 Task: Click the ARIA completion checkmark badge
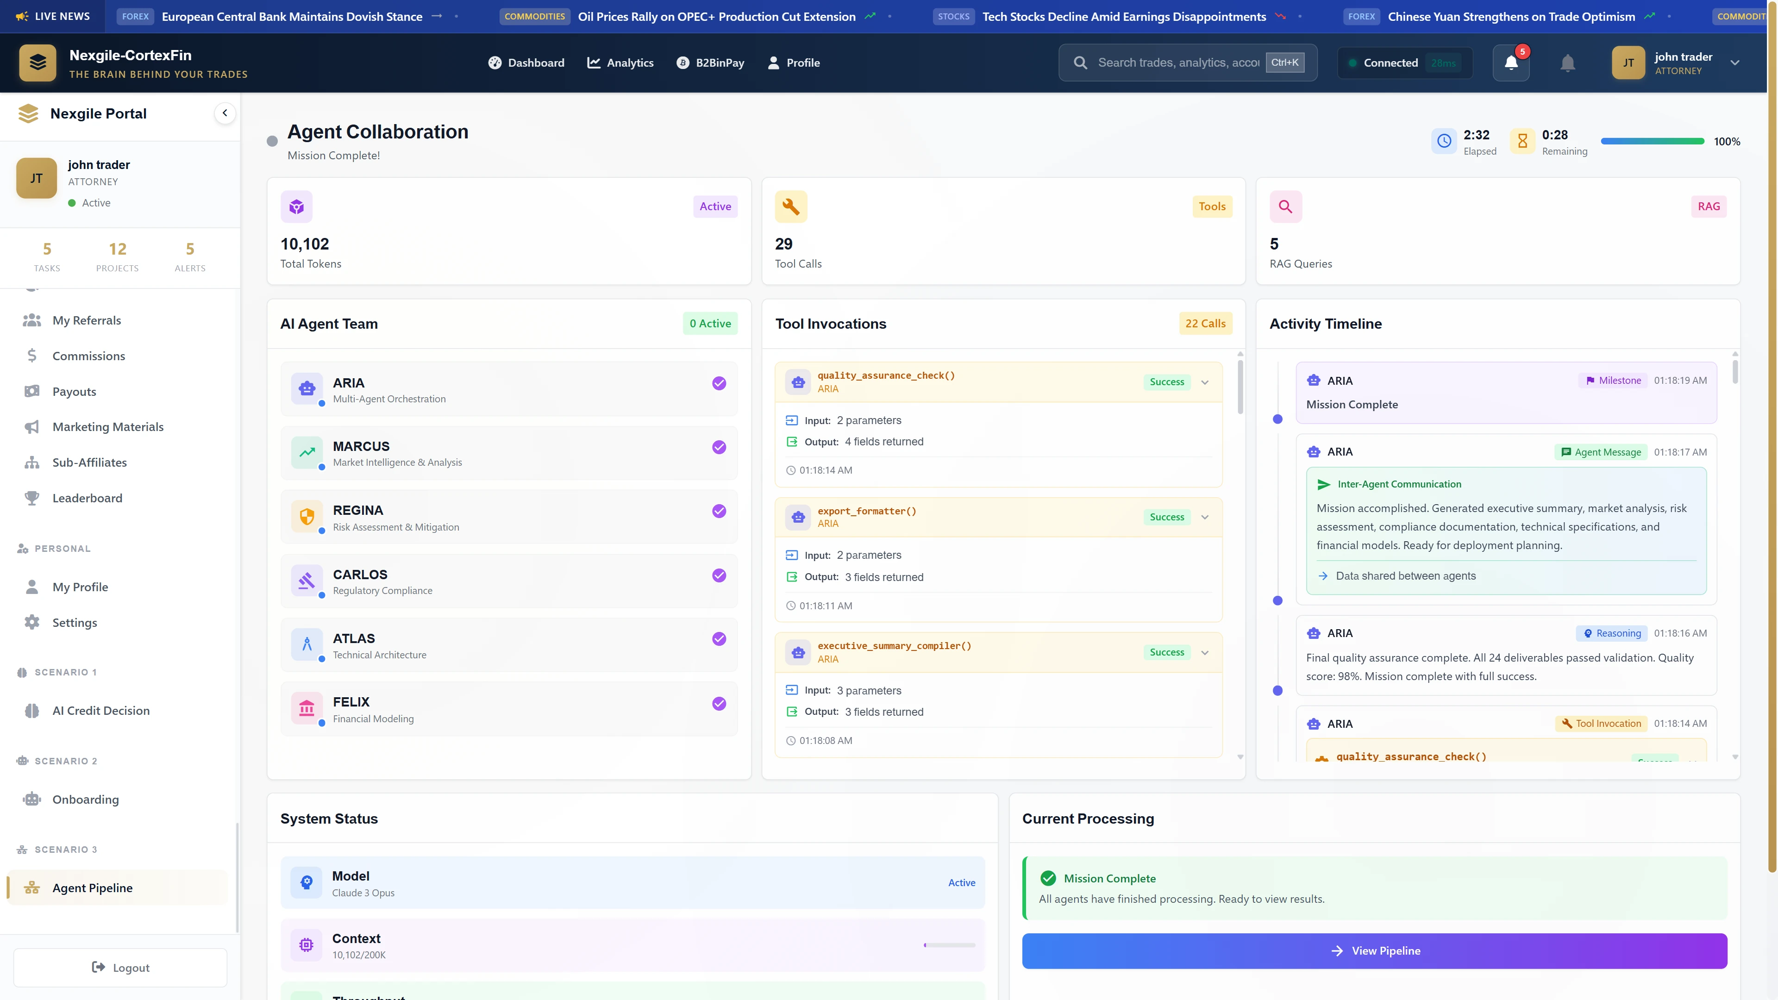coord(719,382)
